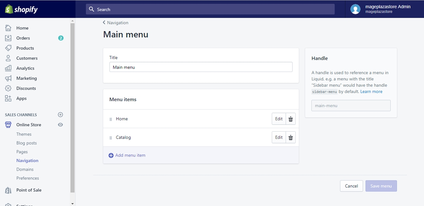Go to Pages under Online Store
Image resolution: width=424 pixels, height=206 pixels.
point(22,152)
